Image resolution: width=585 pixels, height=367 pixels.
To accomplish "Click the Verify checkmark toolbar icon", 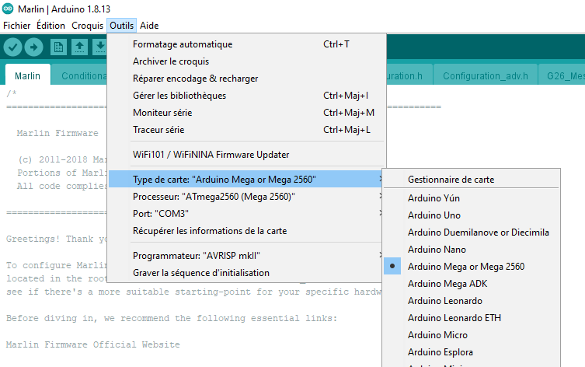I will (x=12, y=47).
